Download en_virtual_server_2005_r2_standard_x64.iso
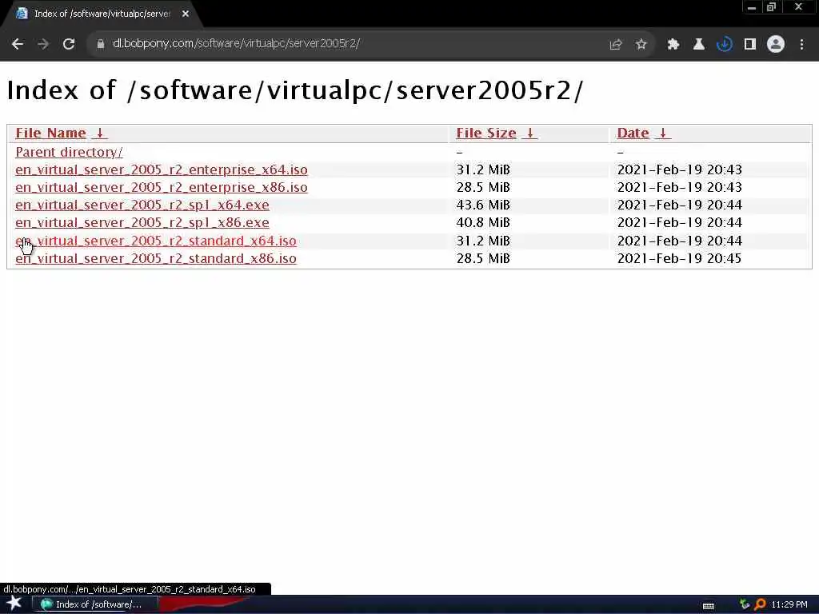Screen dimensions: 819x614 coord(156,241)
